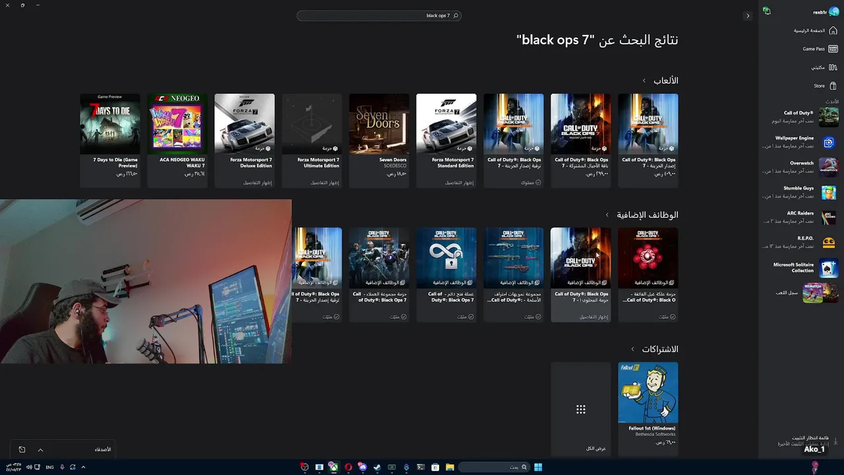Open Black Ops 7 Cross-Gen Bundle card

tap(581, 141)
